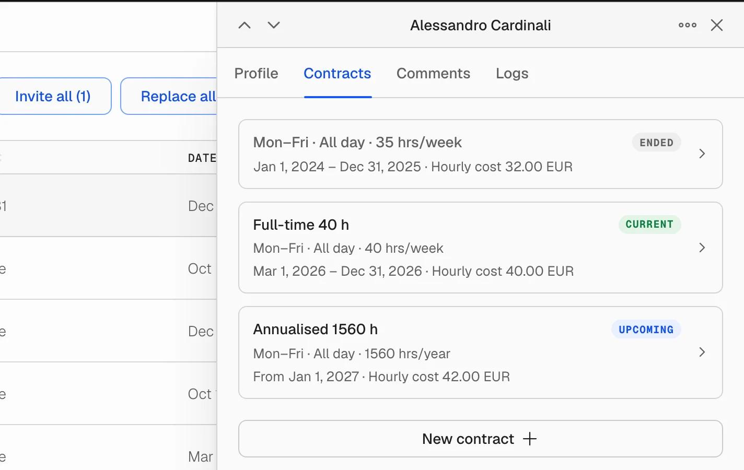
Task: Open the three-dot more options menu
Action: (688, 25)
